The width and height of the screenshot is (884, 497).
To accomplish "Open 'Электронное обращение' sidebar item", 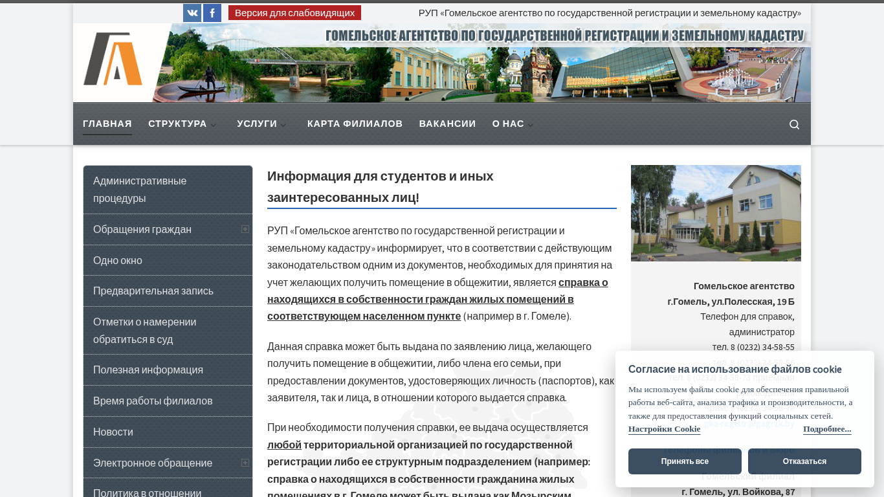I will tap(168, 463).
